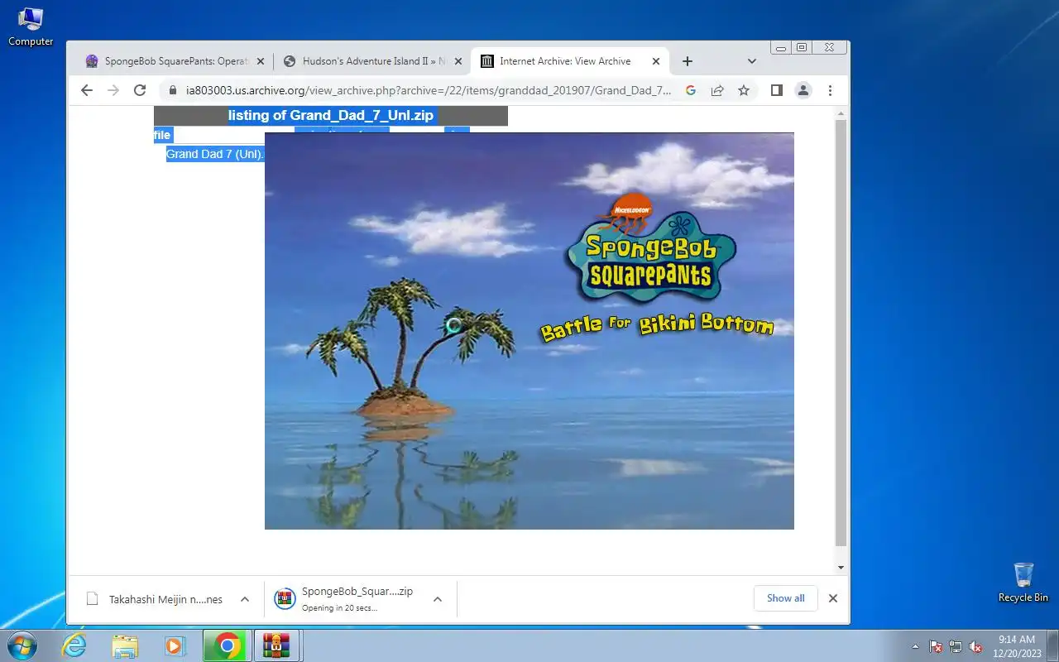View site information via the lock icon
1059x662 pixels.
[172, 90]
